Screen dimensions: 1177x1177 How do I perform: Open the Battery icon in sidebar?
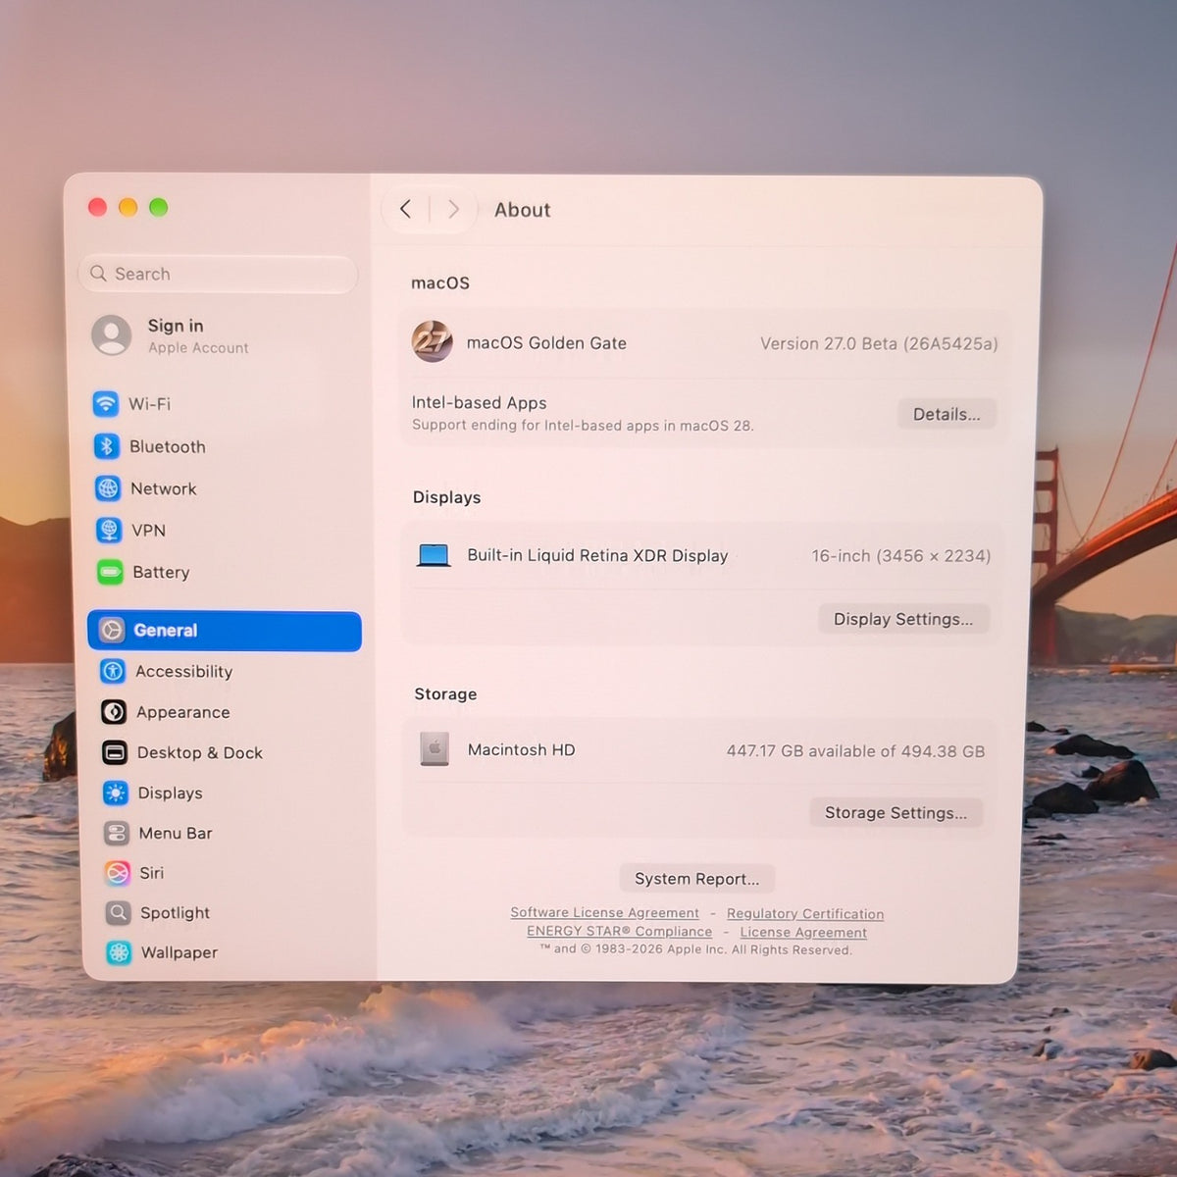click(x=110, y=572)
